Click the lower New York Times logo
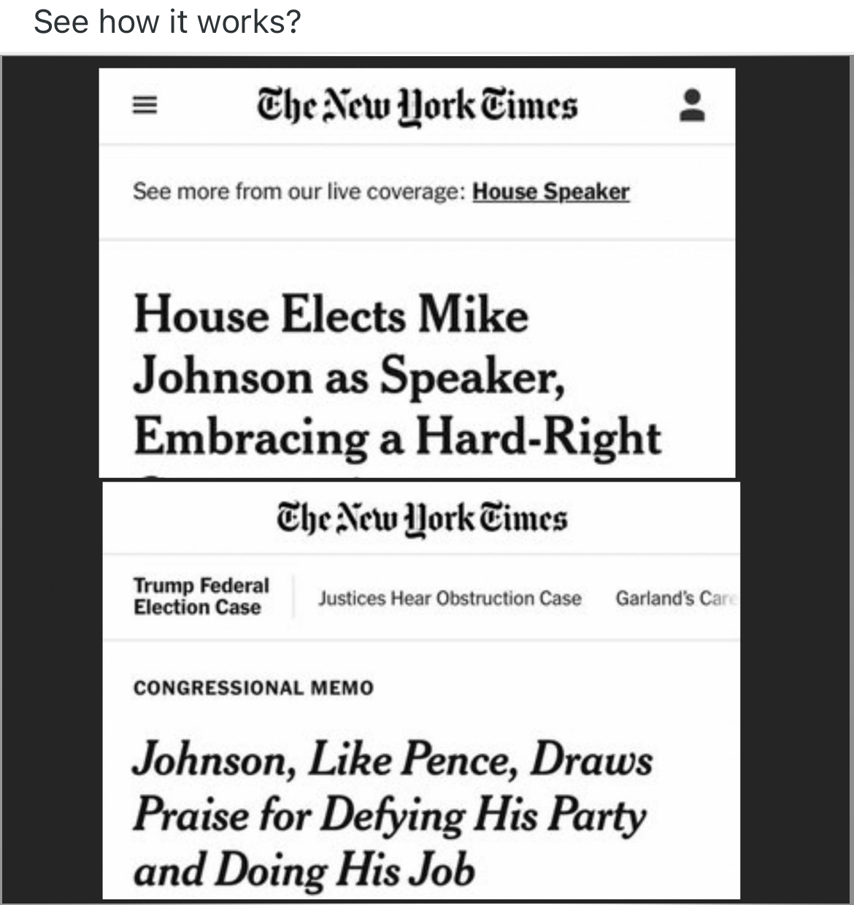854x905 pixels. [421, 519]
